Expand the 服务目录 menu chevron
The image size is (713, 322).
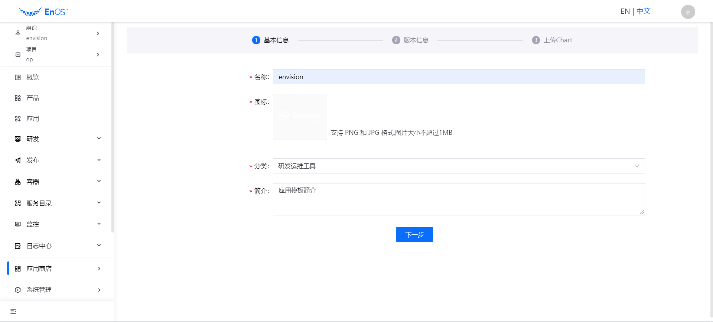[x=99, y=203]
